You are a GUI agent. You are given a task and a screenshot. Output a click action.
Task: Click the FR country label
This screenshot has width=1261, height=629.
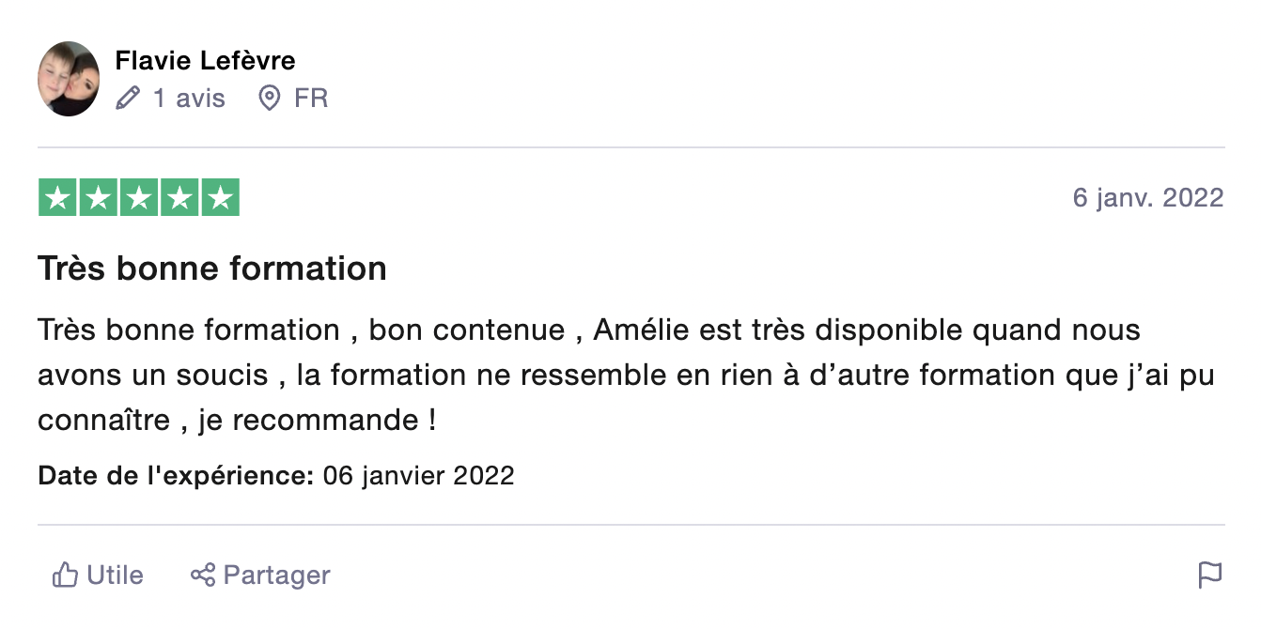[311, 98]
